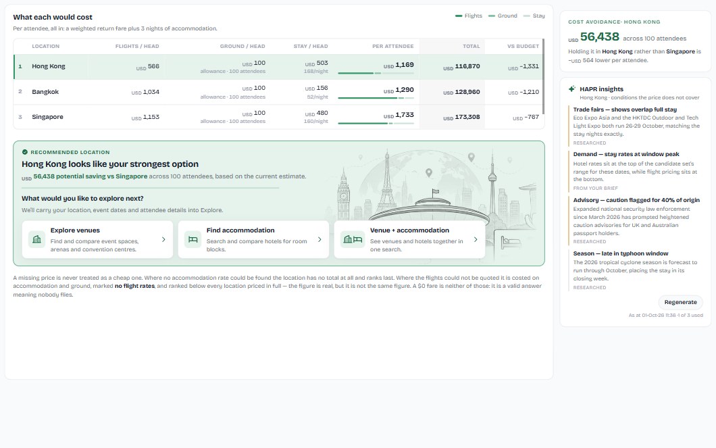
Task: Click the GROUND / HEAD column header
Action: pos(242,46)
